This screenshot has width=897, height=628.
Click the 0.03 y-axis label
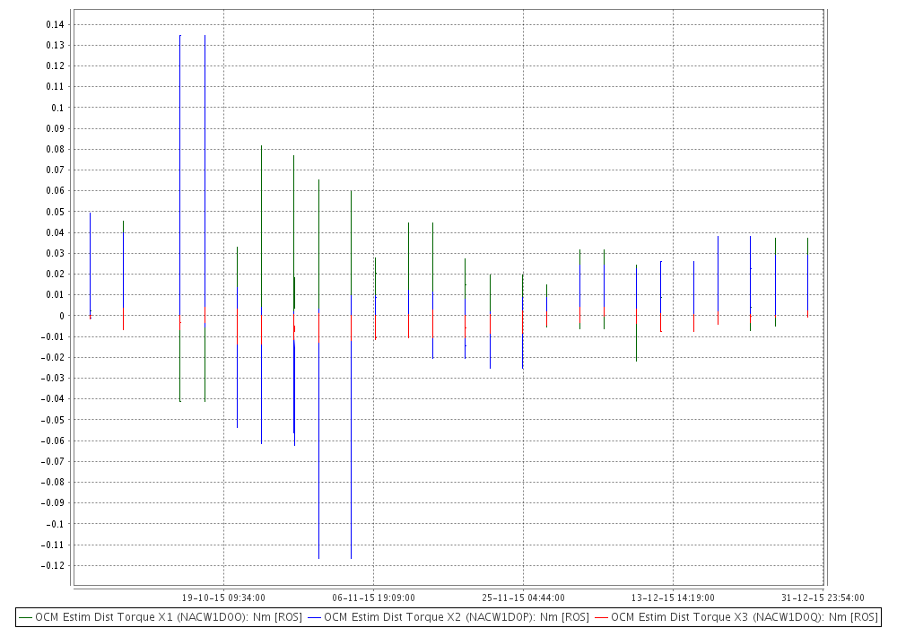56,253
